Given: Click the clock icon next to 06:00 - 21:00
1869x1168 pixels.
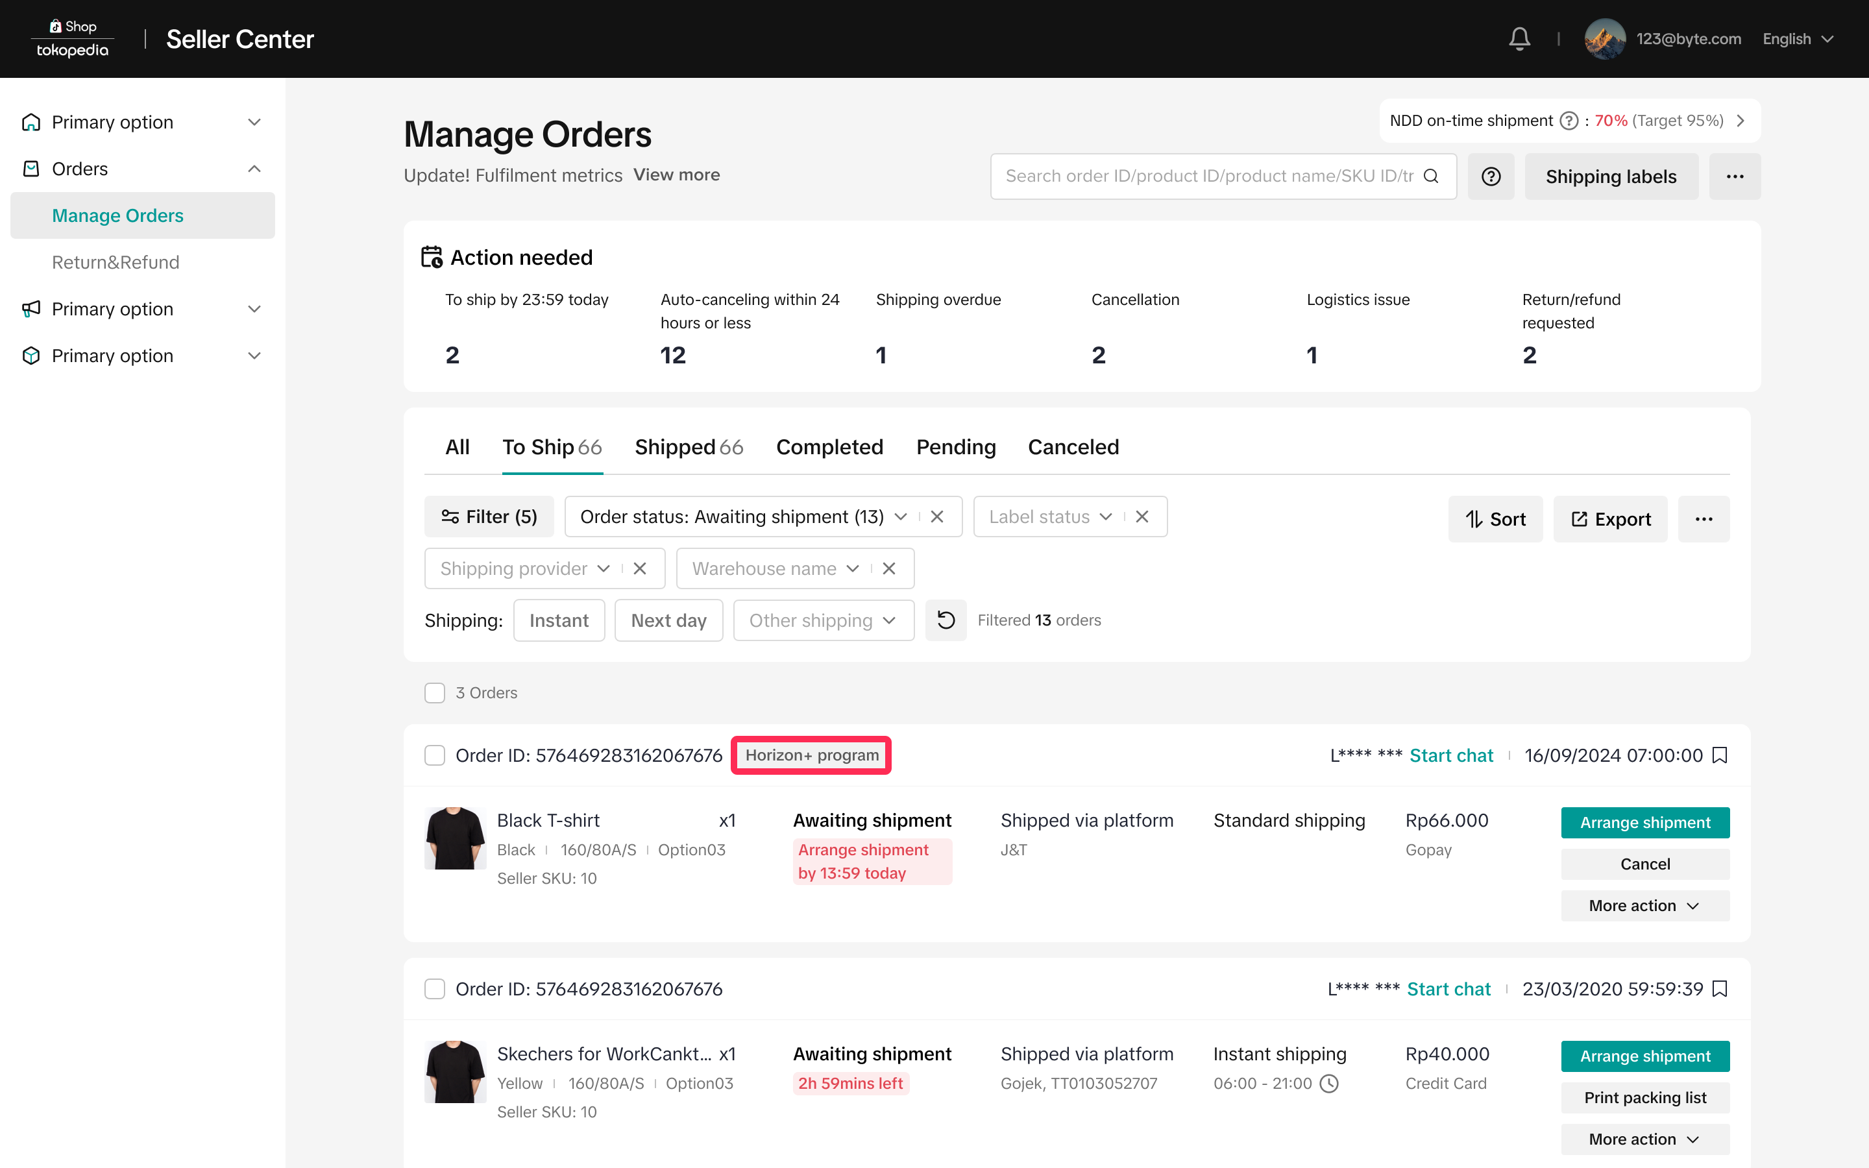Looking at the screenshot, I should click(x=1329, y=1083).
